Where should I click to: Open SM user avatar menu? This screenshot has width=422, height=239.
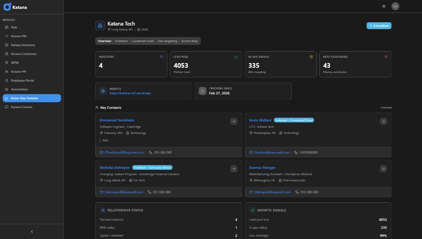coord(395,6)
